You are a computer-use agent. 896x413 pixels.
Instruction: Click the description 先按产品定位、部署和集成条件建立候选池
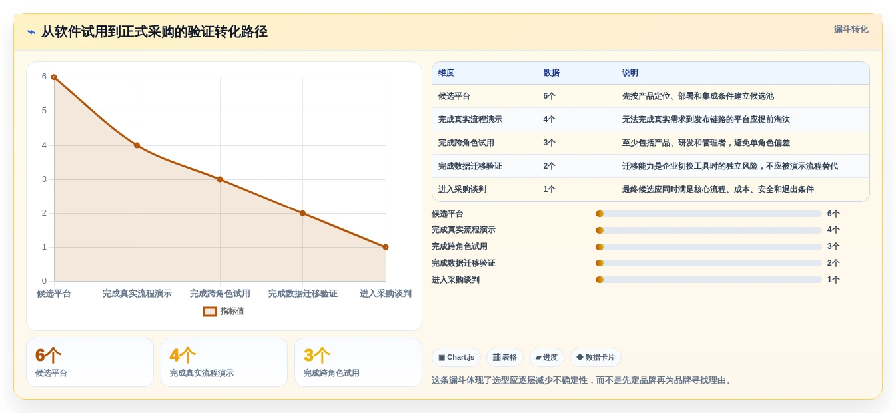pos(698,96)
